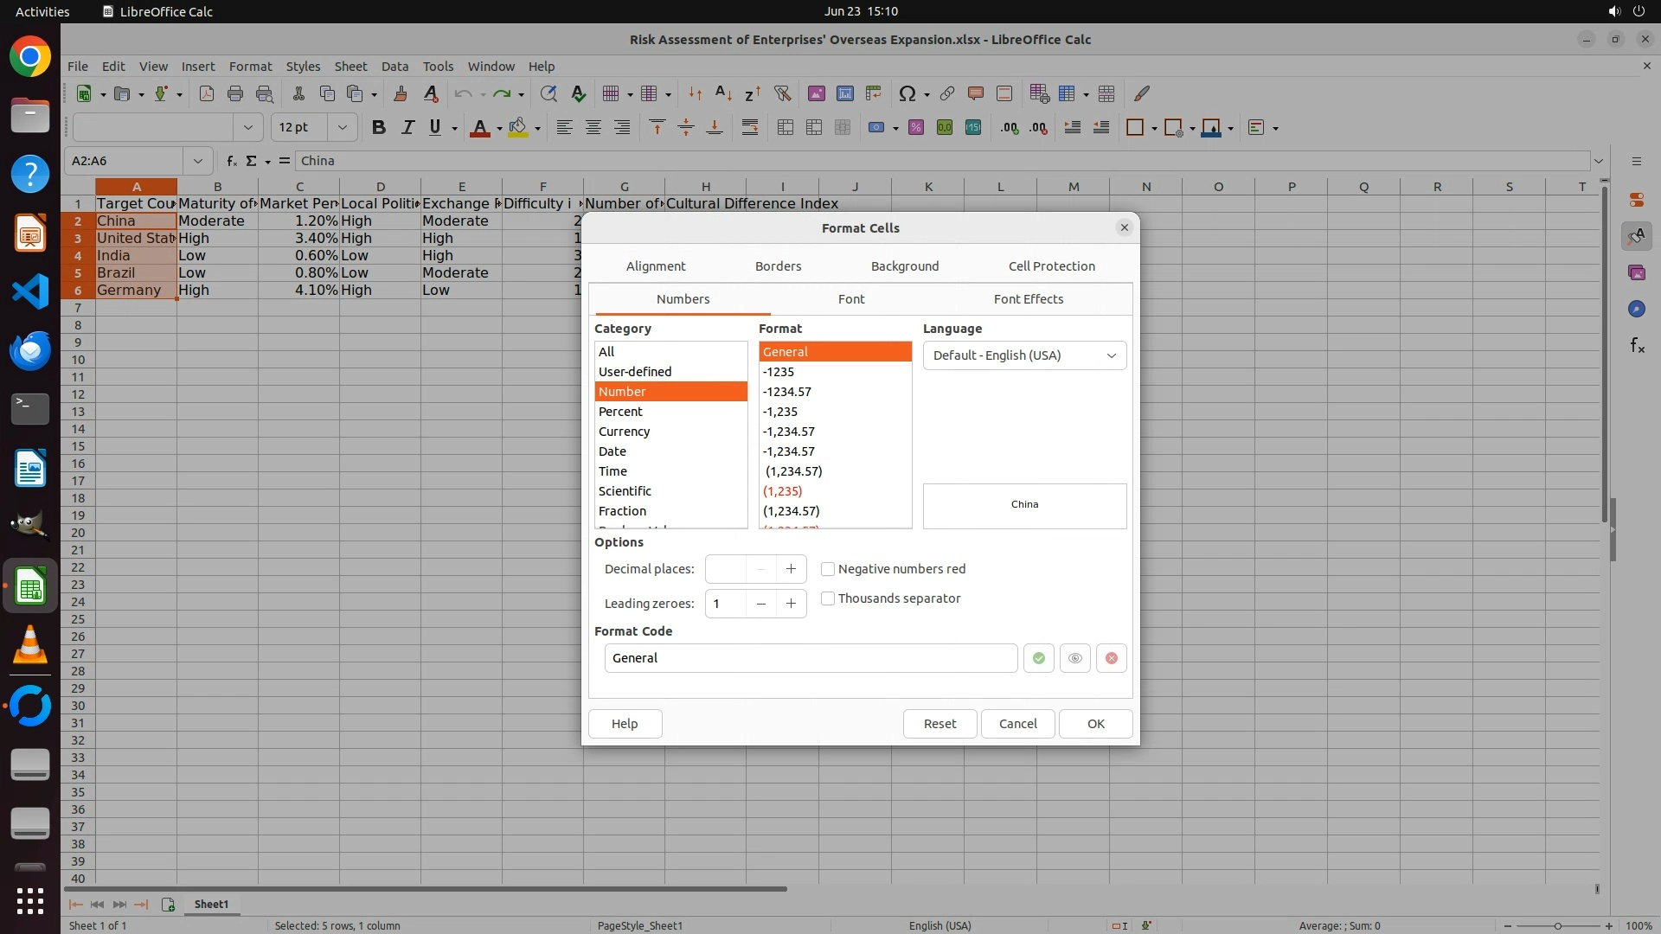Screen dimensions: 1661x934
Task: Click the edit comment icon beside Format Code
Action: pyautogui.click(x=1074, y=658)
